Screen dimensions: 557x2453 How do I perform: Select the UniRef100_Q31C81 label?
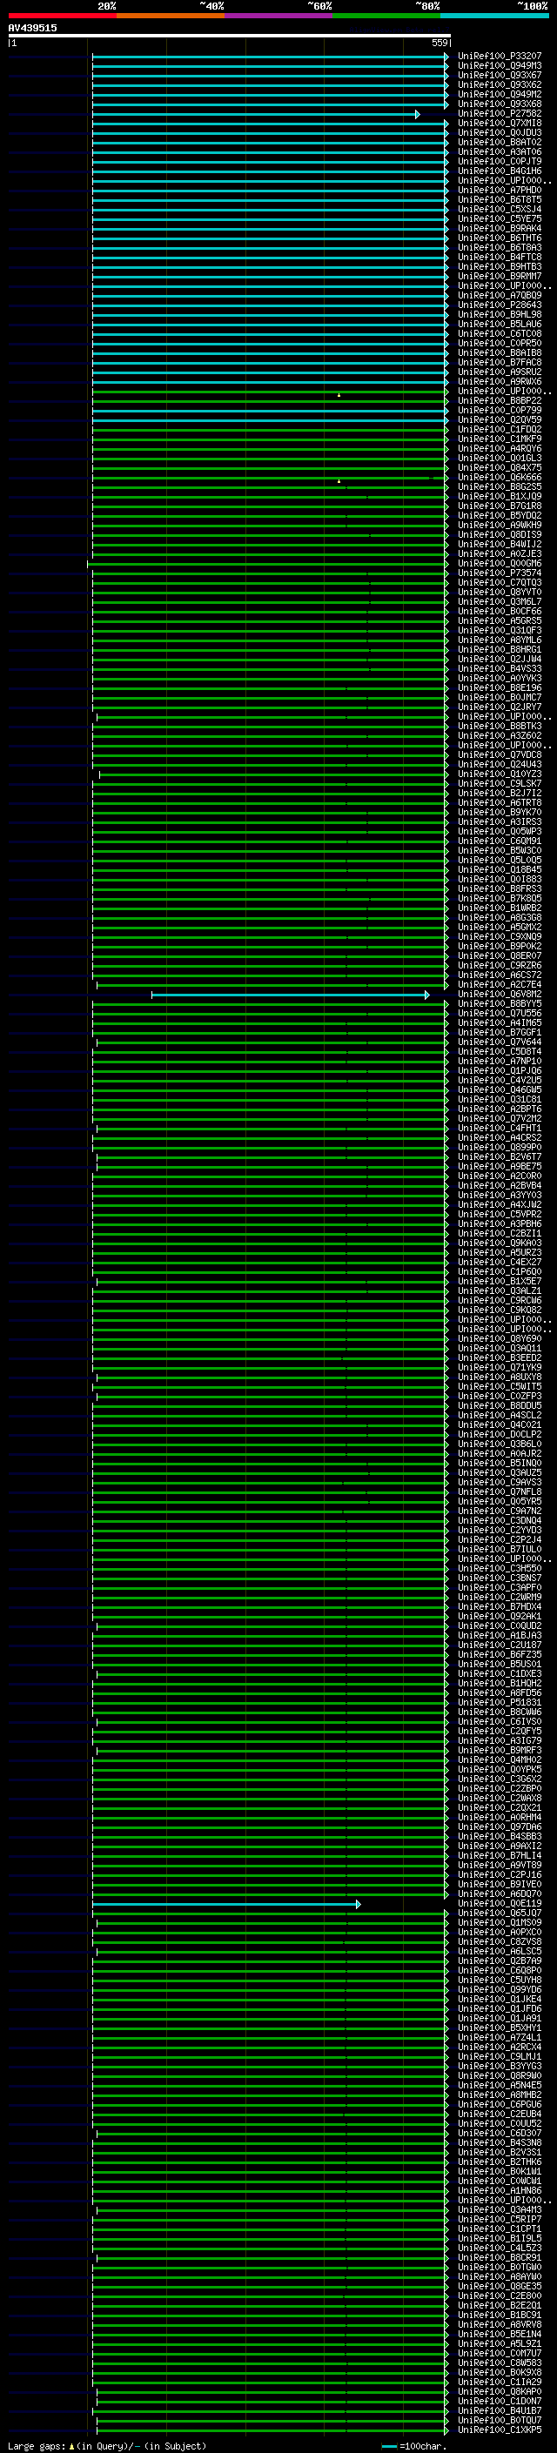pyautogui.click(x=499, y=1099)
